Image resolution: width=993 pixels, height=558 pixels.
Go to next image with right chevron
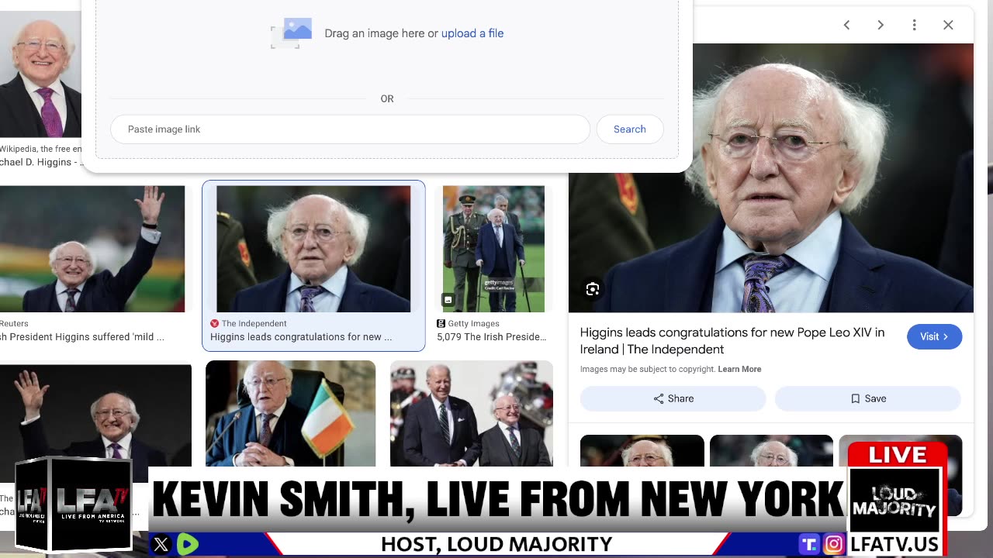point(881,25)
